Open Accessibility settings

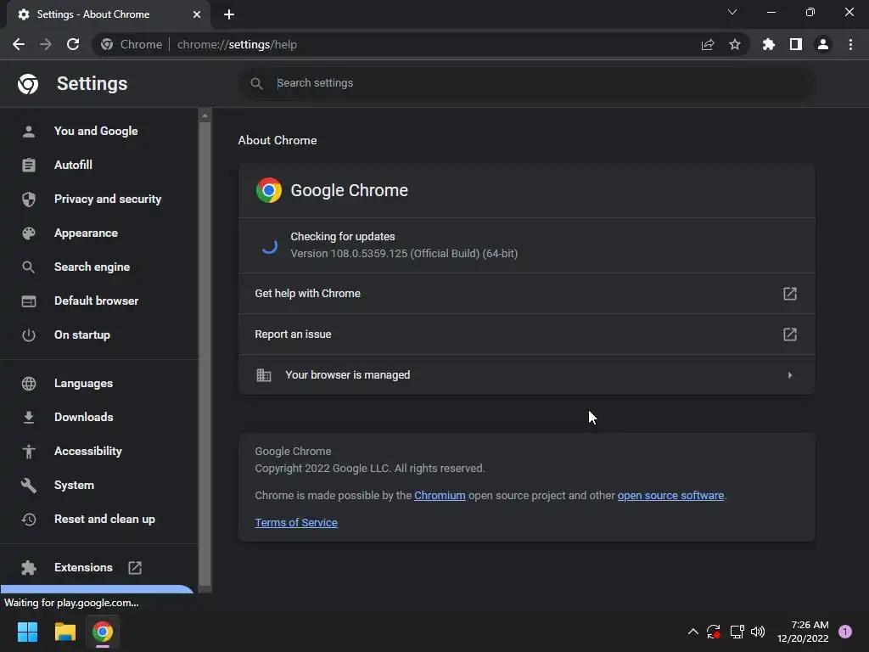click(x=98, y=451)
